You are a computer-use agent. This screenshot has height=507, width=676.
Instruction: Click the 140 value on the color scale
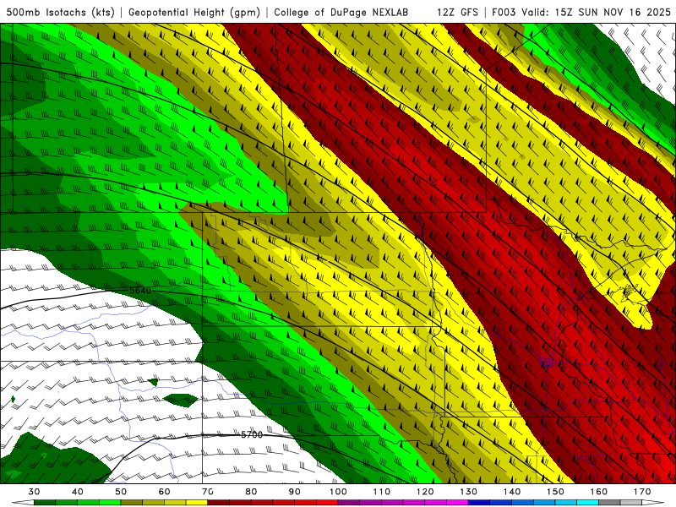click(512, 492)
